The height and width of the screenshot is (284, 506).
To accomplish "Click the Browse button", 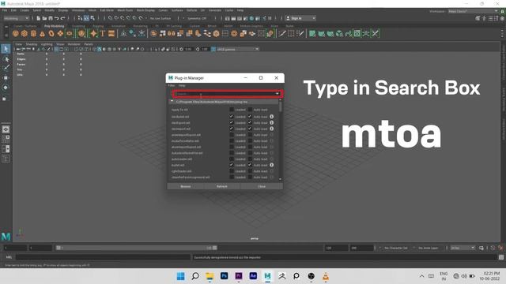I will pos(186,186).
